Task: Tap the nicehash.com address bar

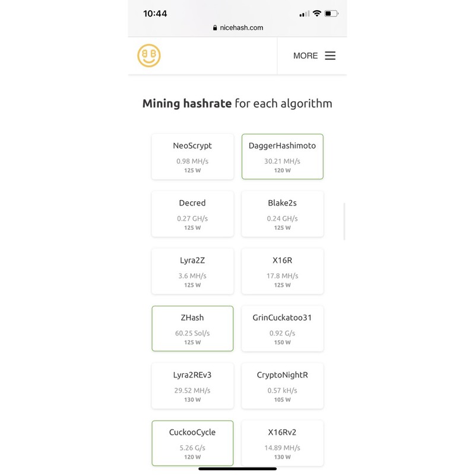Action: click(x=237, y=27)
